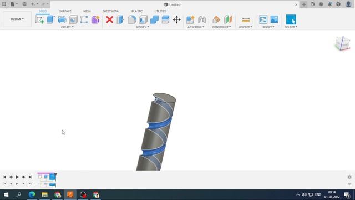Open the user profile avatar

(348, 4)
